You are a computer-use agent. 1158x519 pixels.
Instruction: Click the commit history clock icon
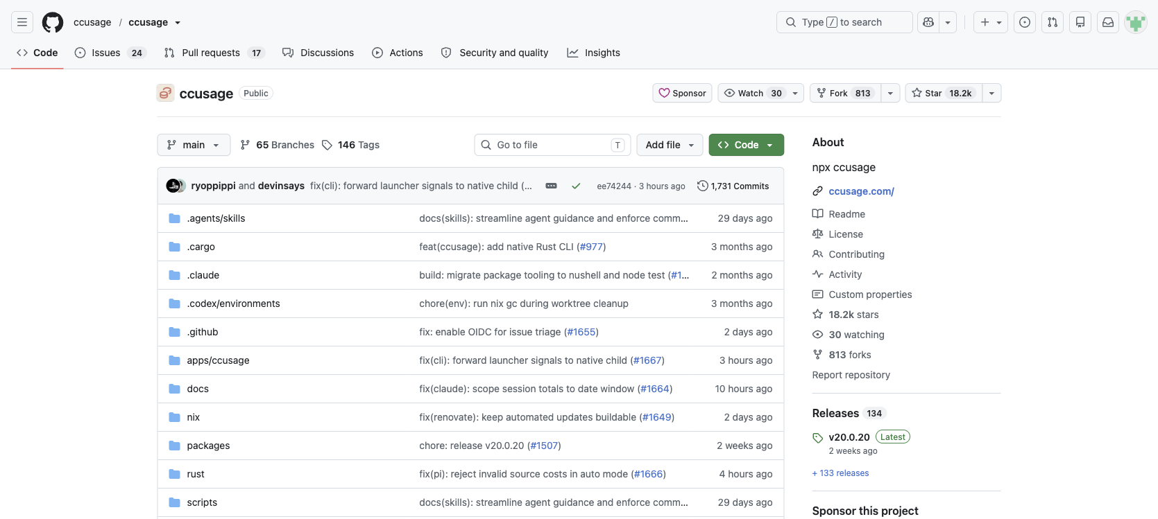[702, 186]
